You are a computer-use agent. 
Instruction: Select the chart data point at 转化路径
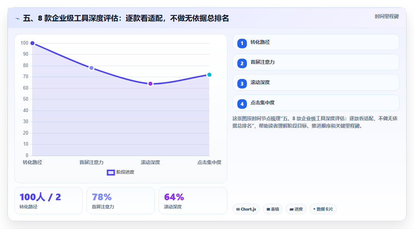click(x=33, y=43)
